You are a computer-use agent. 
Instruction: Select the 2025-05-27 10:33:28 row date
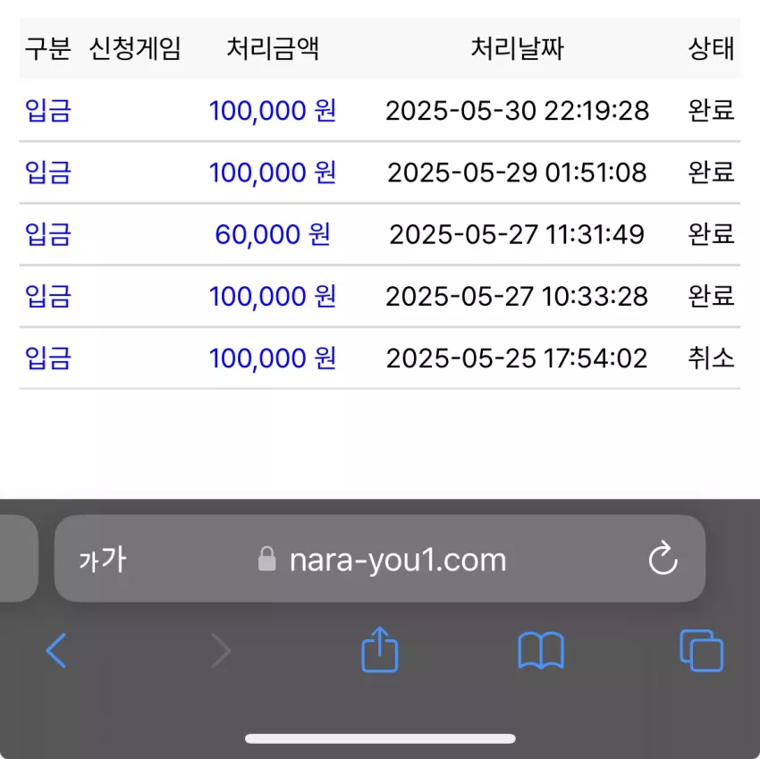pyautogui.click(x=517, y=296)
